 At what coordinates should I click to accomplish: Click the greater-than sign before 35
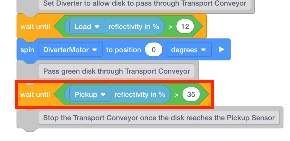[176, 95]
